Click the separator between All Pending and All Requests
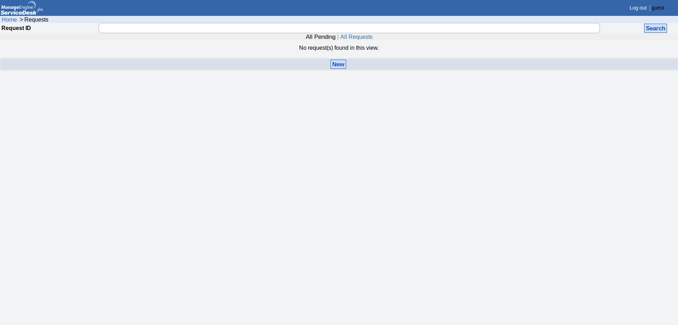678x325 pixels. coord(338,37)
